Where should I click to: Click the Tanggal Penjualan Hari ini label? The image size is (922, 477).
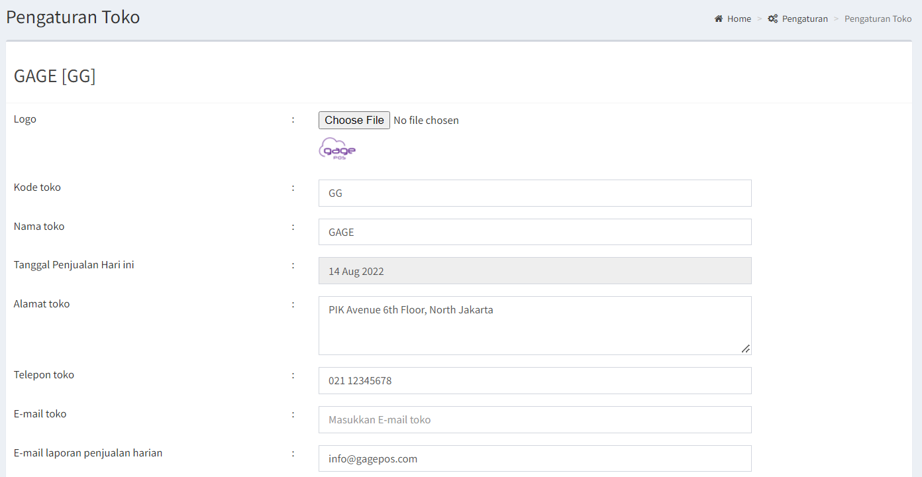tap(74, 265)
